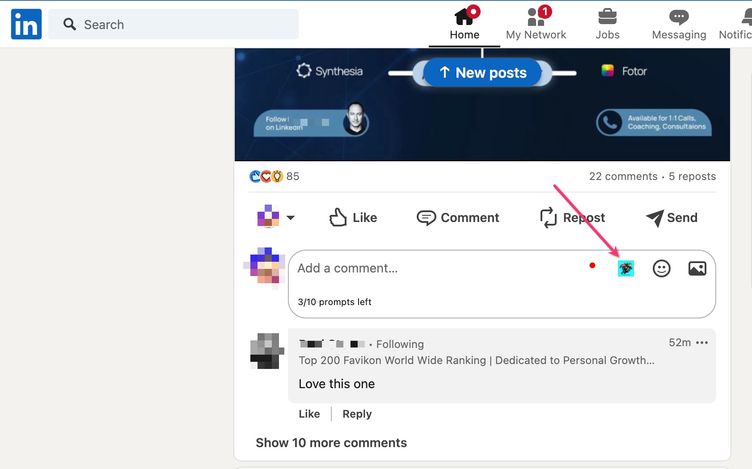Open the three-dots menu on the 52m comment
The width and height of the screenshot is (752, 469).
(x=702, y=343)
